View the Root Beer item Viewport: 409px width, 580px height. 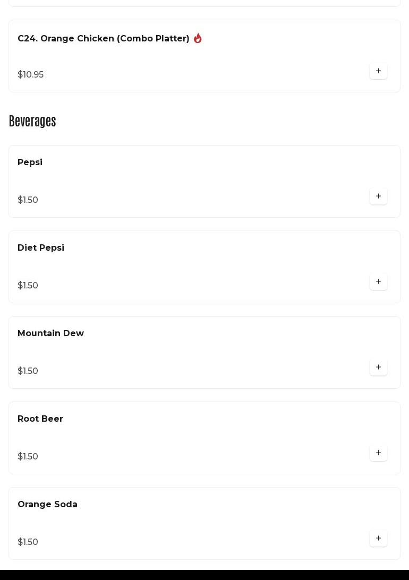point(40,419)
